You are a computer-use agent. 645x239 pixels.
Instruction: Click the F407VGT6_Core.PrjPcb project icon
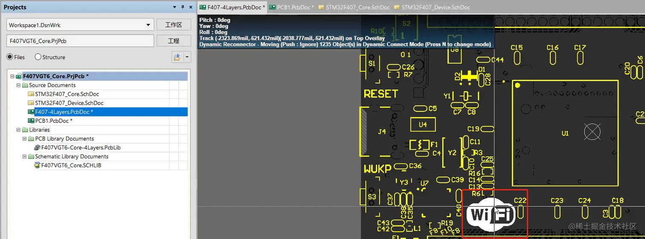coord(19,76)
